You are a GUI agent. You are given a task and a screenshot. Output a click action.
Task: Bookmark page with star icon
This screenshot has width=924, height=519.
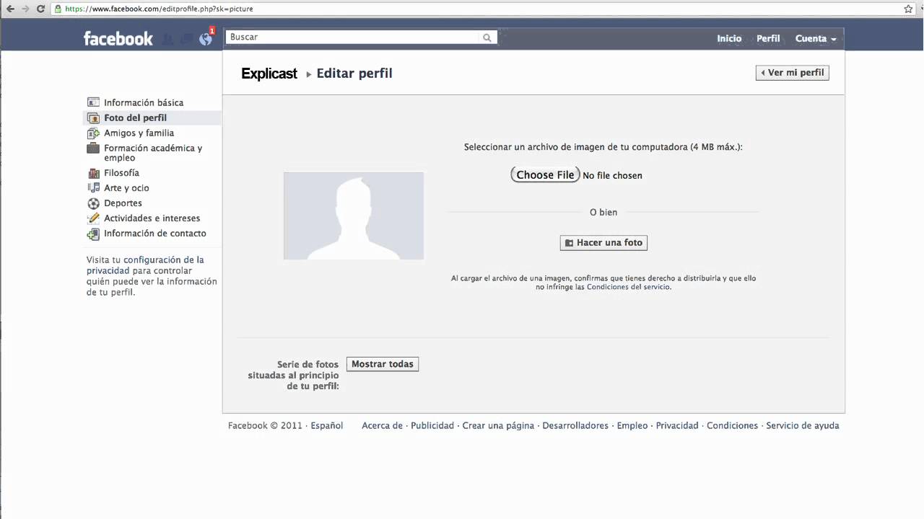click(x=909, y=9)
